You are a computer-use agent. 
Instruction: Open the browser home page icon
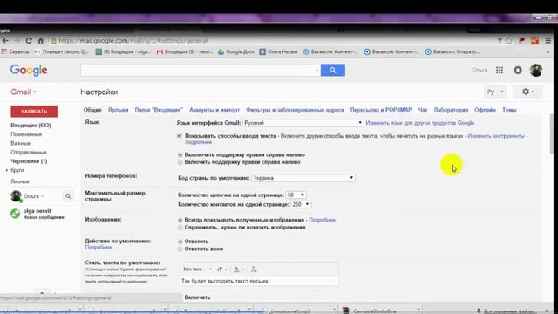pos(41,41)
